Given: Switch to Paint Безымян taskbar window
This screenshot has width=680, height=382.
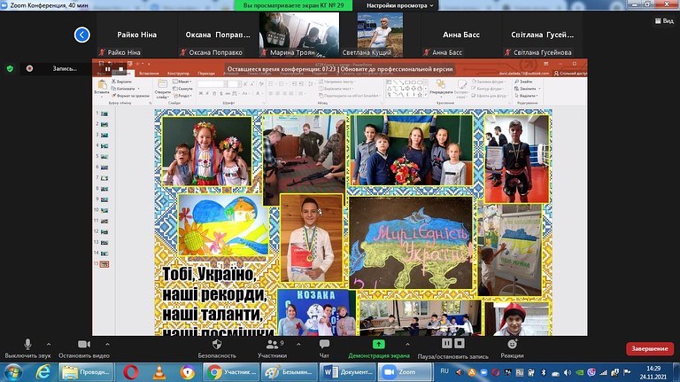Looking at the screenshot, I should (290, 372).
